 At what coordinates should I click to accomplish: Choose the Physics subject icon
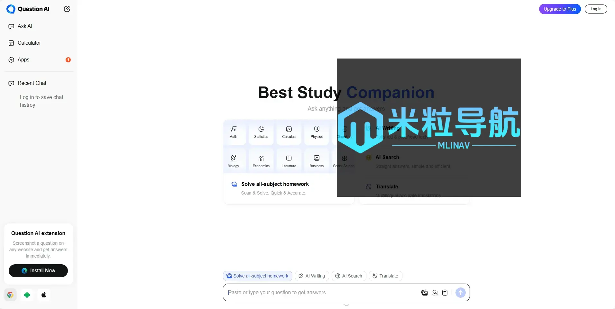[x=317, y=132]
